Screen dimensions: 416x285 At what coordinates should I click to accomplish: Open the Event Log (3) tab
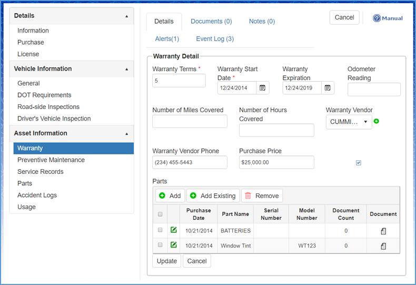tap(215, 39)
